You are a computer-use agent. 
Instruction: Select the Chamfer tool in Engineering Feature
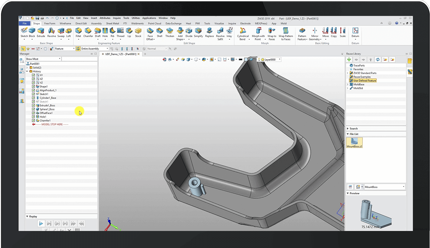pyautogui.click(x=88, y=33)
